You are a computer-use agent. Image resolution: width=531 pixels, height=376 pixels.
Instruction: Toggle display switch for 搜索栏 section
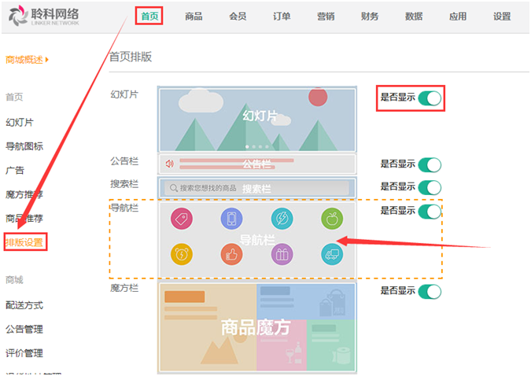click(429, 187)
